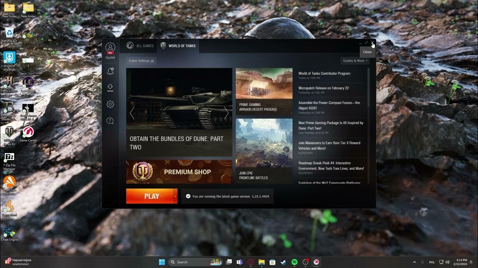Viewport: 478px width, 268px height.
Task: Open the downloads panel icon in the sidebar
Action: pos(110,87)
